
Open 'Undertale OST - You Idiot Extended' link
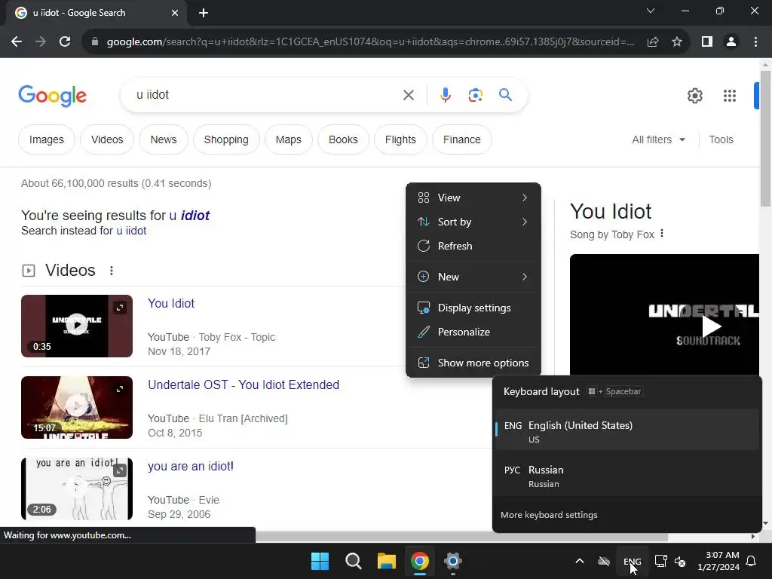[x=244, y=384]
